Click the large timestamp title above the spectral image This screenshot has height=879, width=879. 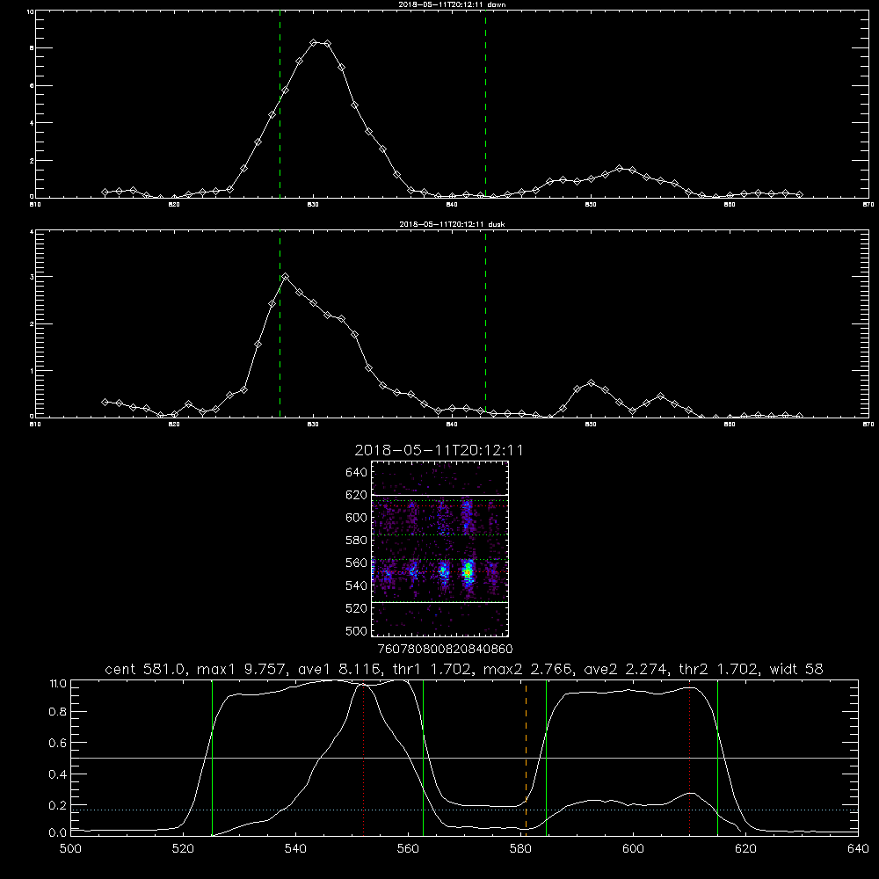point(439,450)
